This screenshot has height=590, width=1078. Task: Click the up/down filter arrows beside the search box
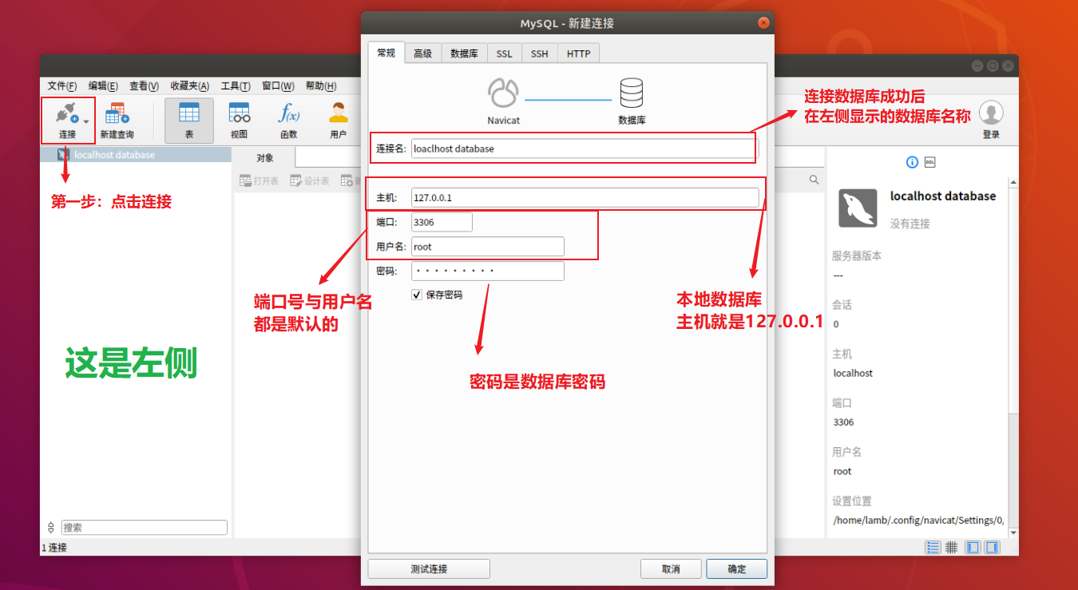click(x=51, y=528)
